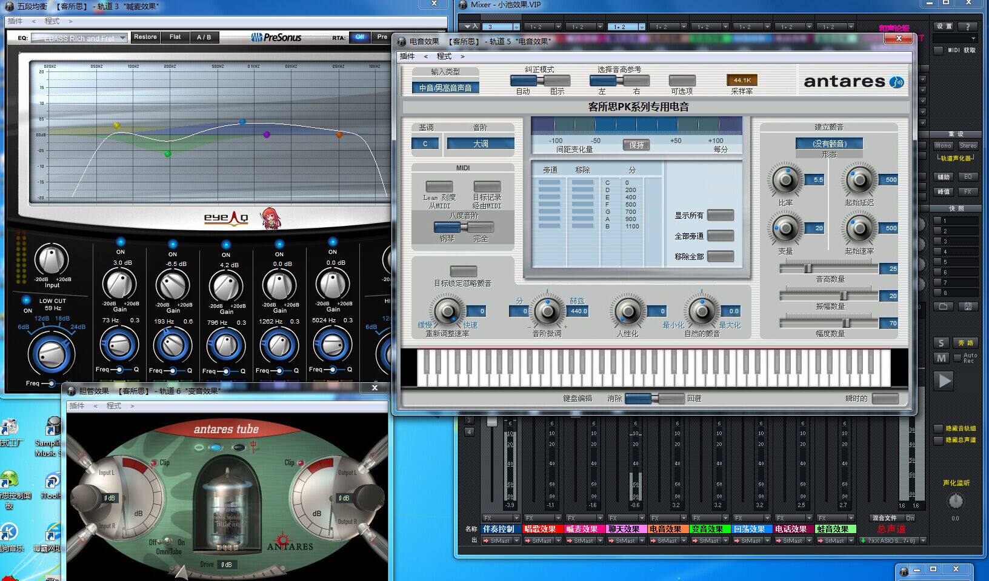Click the 5024 Hz frequency knob in EQ
The height and width of the screenshot is (581, 989).
click(x=333, y=345)
